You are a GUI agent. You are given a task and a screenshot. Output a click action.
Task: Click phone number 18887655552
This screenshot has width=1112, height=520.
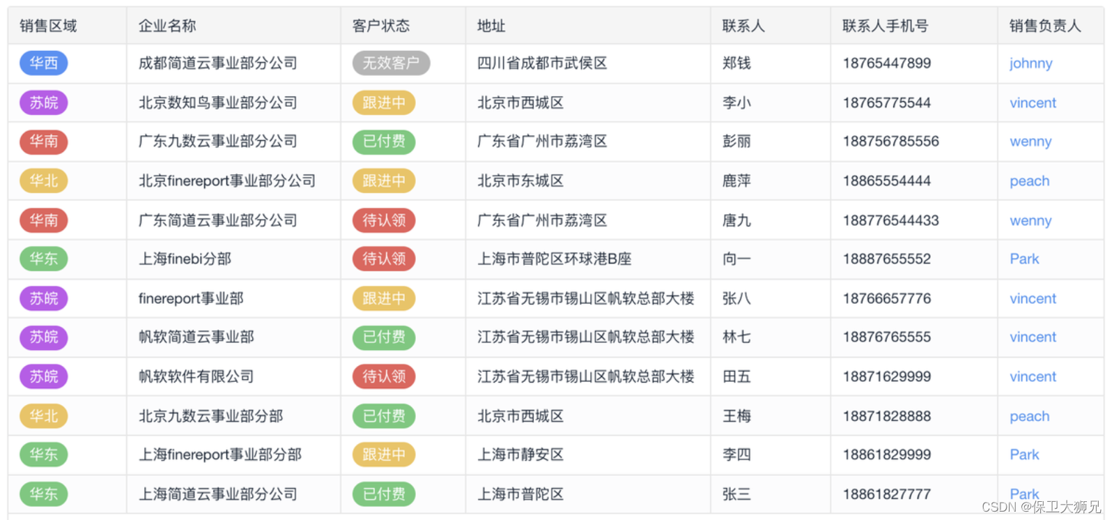click(x=887, y=259)
